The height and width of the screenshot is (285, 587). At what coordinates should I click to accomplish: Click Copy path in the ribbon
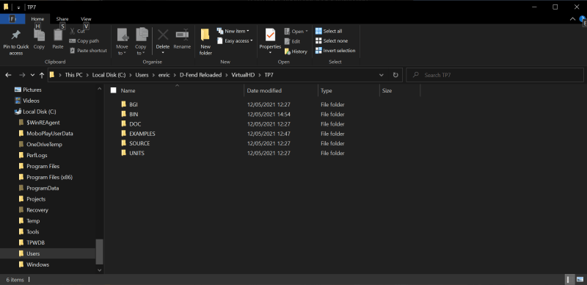(84, 41)
